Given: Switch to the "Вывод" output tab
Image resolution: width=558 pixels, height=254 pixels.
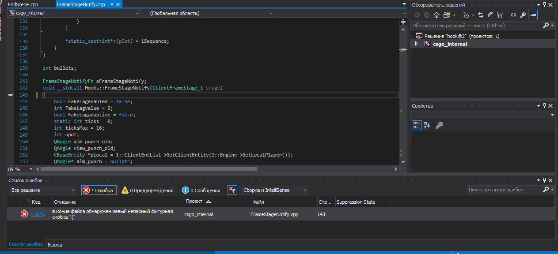Looking at the screenshot, I should (55, 244).
